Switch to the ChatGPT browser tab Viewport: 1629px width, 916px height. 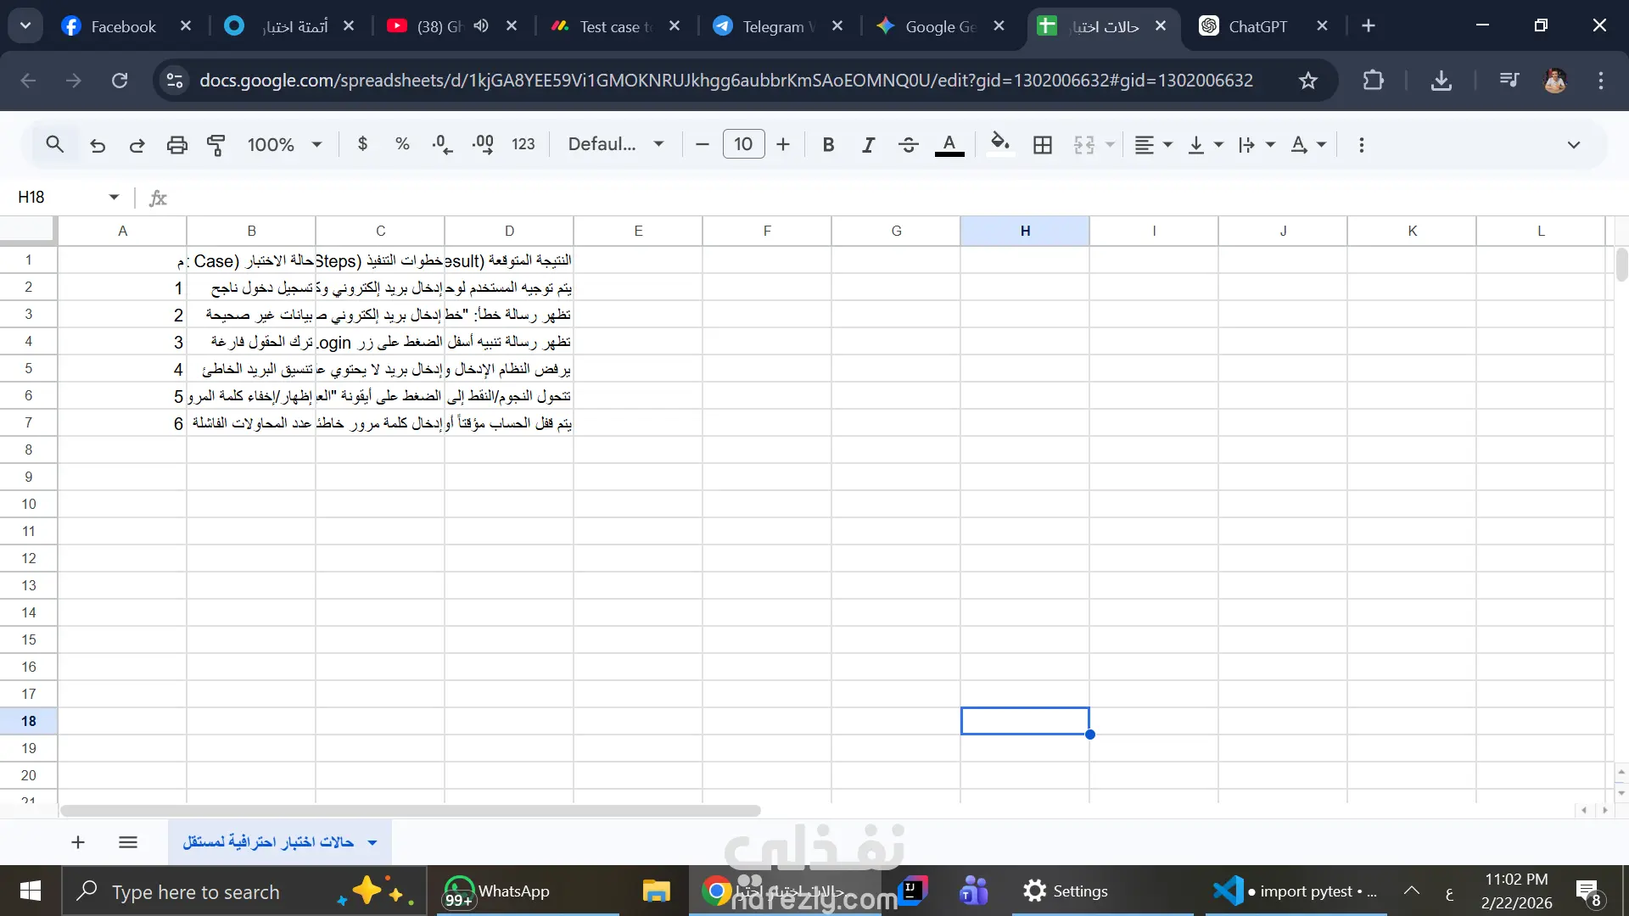point(1257,26)
